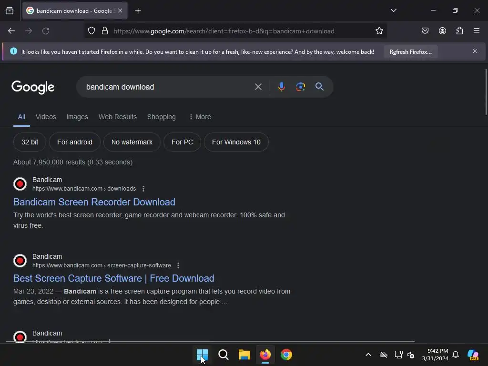Select the All results tab
The width and height of the screenshot is (488, 366).
[21, 117]
